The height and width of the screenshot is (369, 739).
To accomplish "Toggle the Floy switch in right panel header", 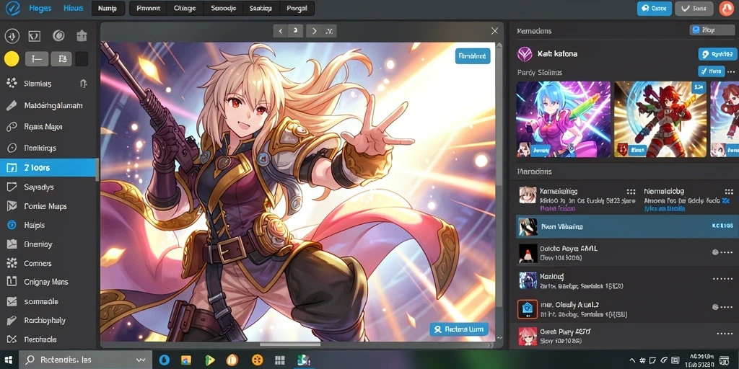I will point(712,30).
